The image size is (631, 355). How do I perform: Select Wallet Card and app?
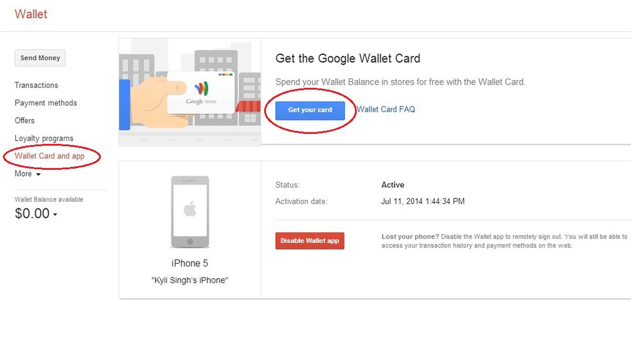[49, 156]
